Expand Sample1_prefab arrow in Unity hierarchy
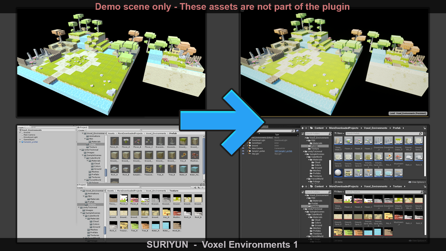Viewport: 446px width, 251px height. coord(20,142)
